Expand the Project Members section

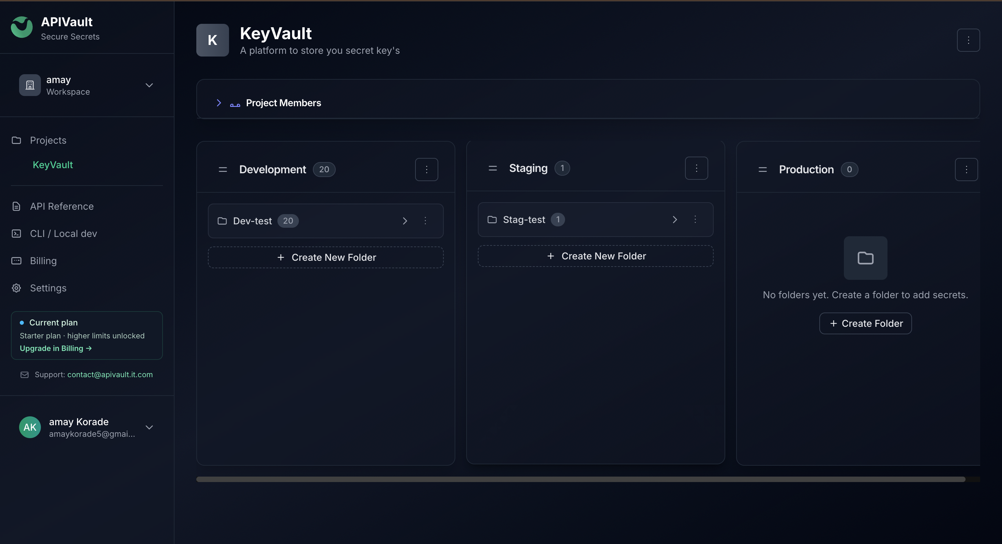coord(218,103)
